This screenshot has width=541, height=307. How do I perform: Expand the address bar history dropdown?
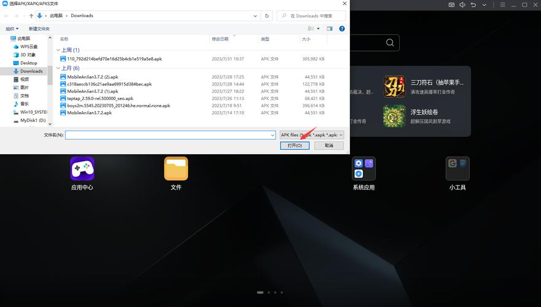click(255, 15)
